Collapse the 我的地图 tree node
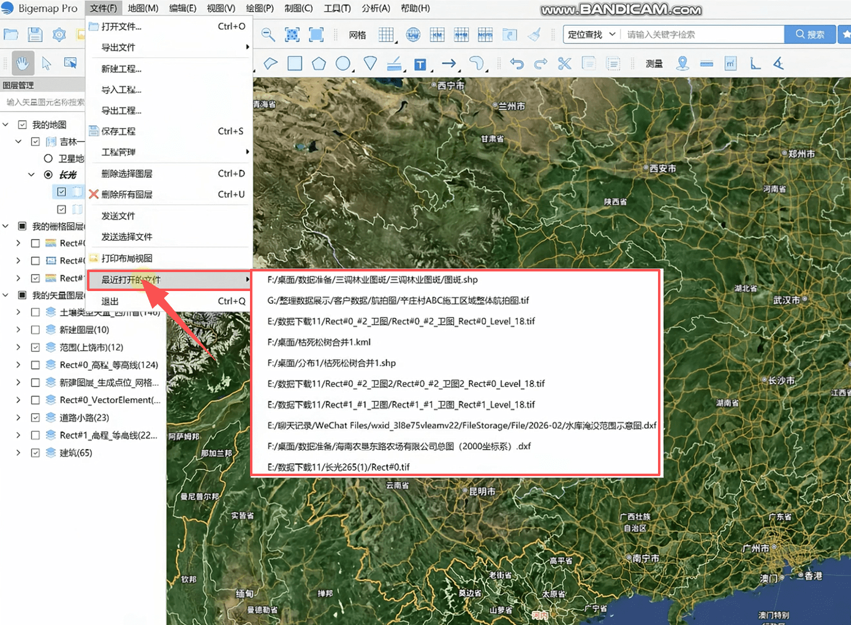 pos(6,124)
